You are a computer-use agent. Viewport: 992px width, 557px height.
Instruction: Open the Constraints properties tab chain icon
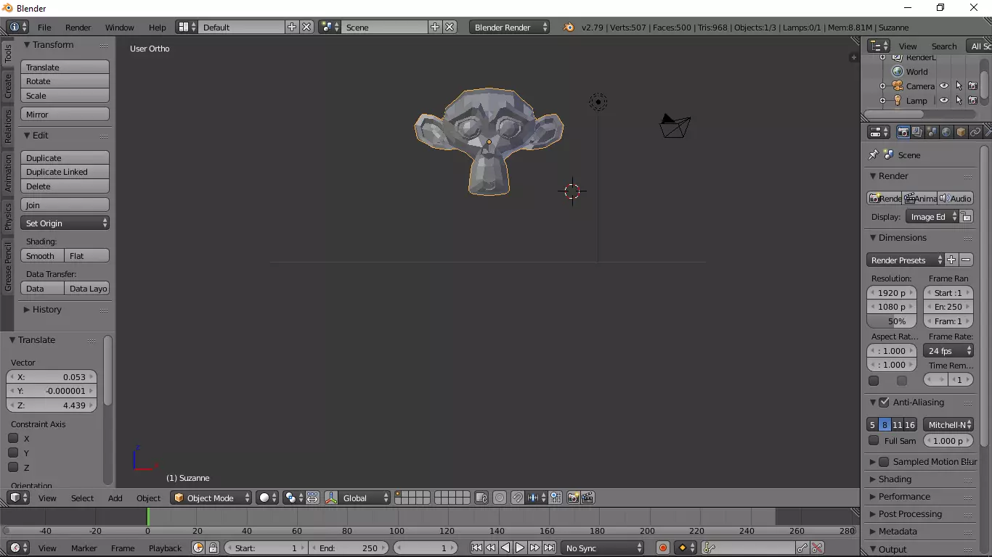tap(975, 132)
